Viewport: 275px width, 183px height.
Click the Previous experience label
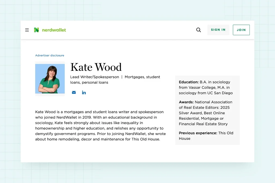coord(198,133)
